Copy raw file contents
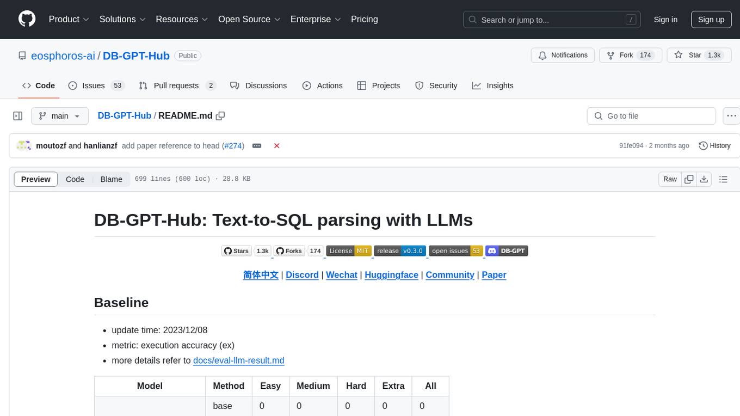Viewport: 740px width, 416px height. click(689, 179)
